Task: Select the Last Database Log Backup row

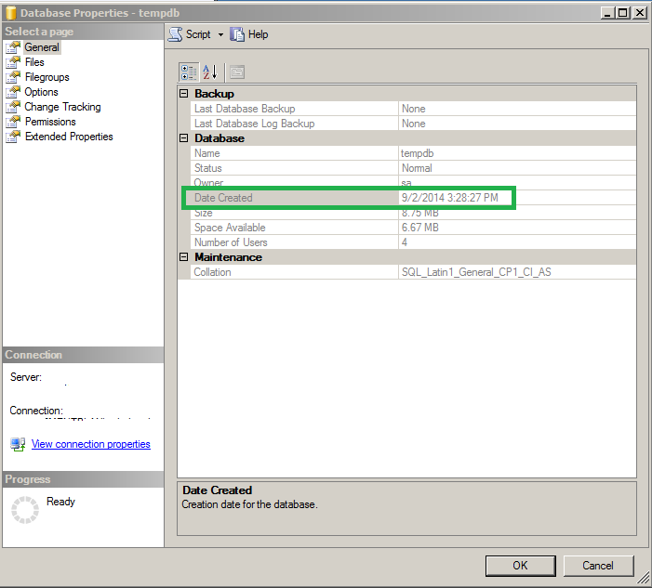Action: coord(413,124)
